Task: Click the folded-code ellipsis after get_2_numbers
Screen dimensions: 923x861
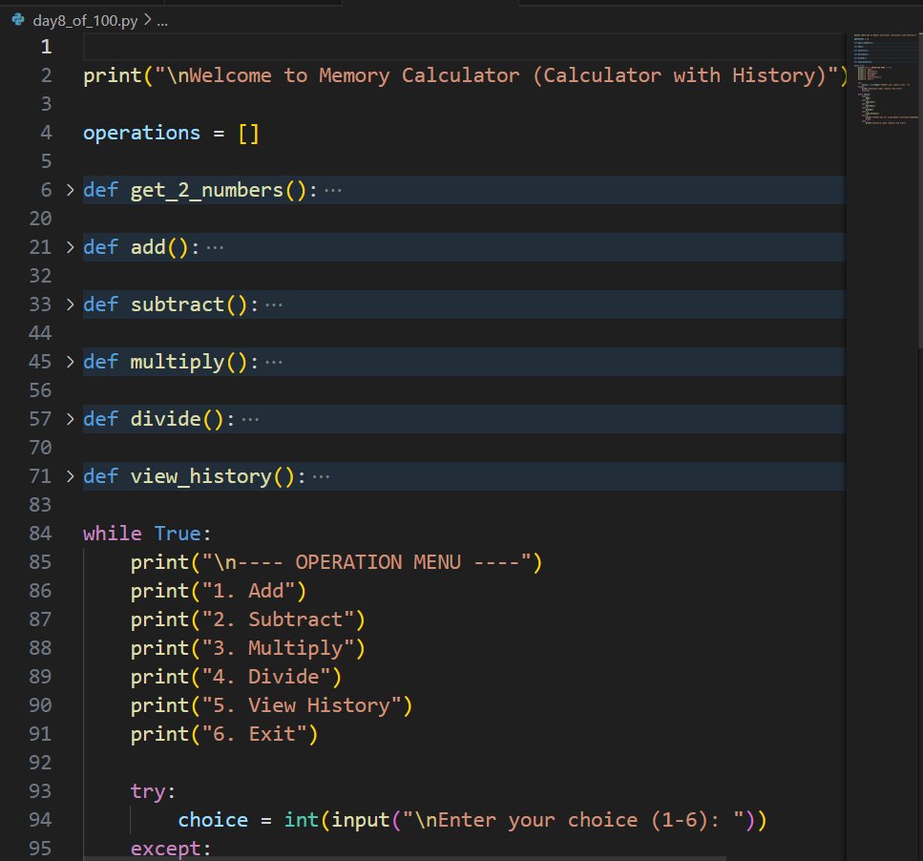Action: 333,191
